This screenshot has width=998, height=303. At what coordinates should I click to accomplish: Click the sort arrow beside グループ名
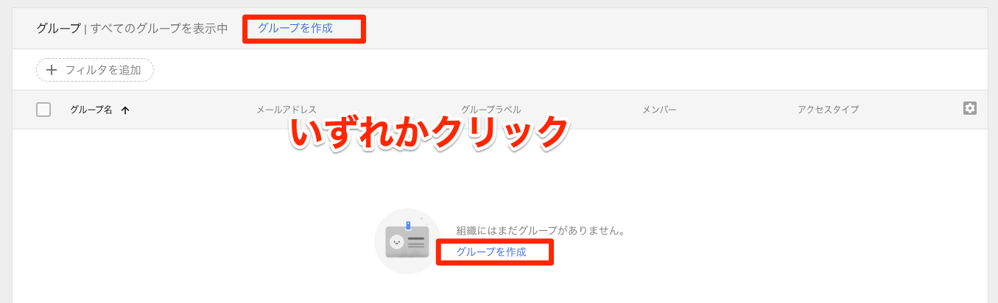tap(125, 110)
